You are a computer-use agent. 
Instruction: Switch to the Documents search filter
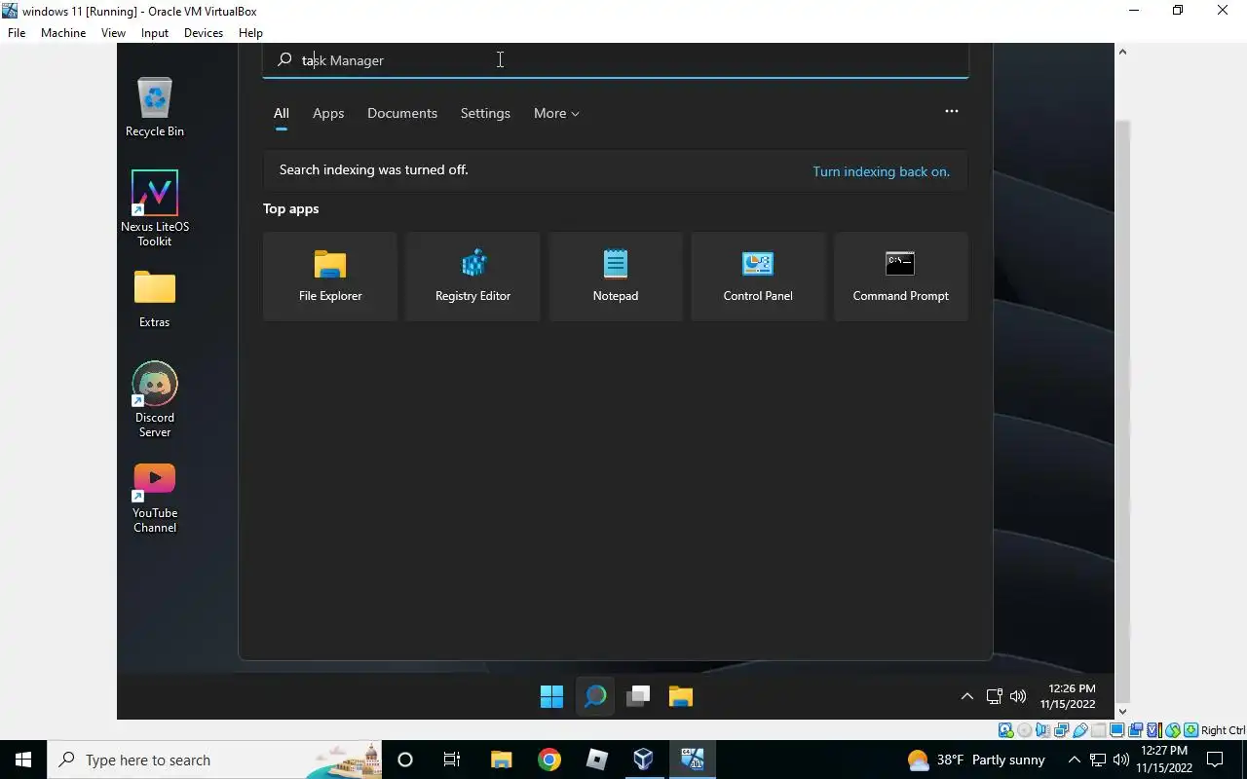(402, 114)
